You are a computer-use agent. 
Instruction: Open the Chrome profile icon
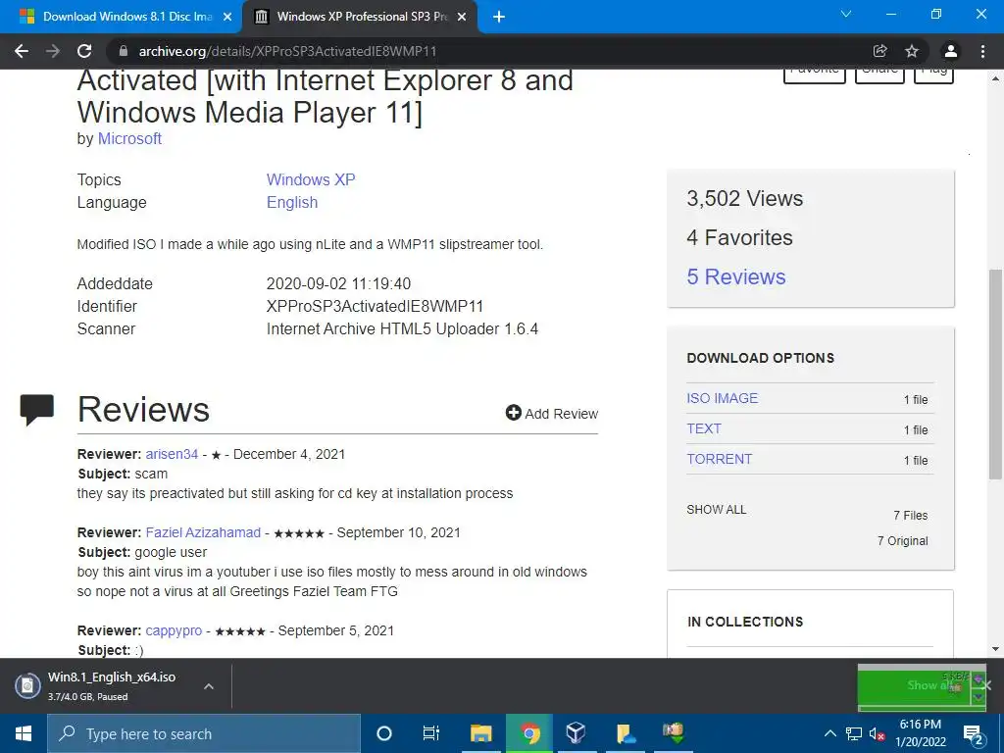pos(951,51)
